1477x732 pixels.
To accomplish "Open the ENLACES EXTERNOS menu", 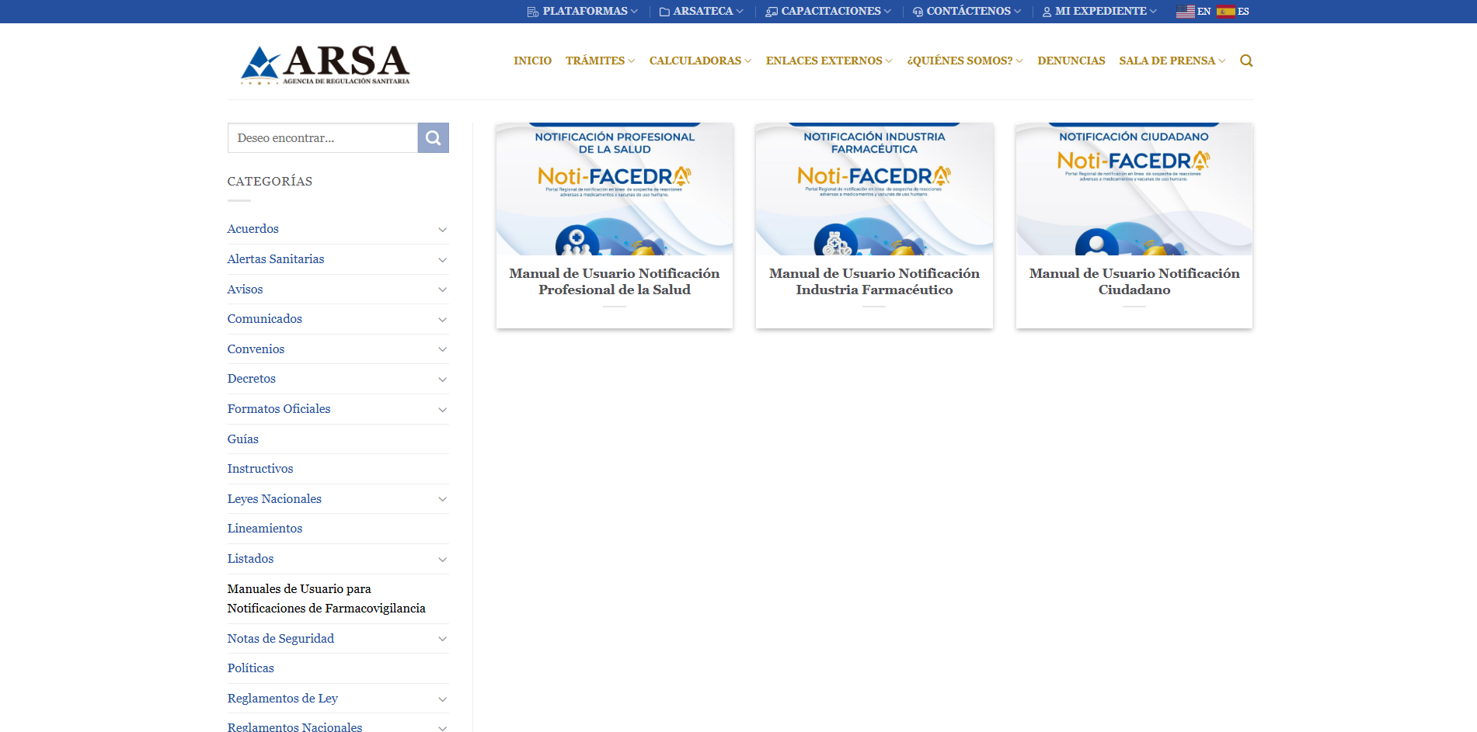I will [829, 61].
